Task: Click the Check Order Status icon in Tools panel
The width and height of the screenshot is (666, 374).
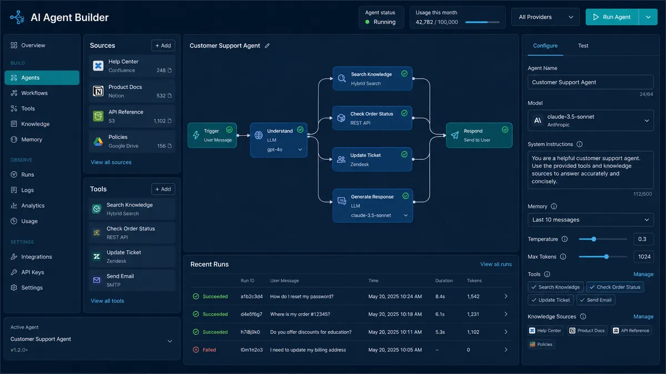Action: click(x=97, y=233)
